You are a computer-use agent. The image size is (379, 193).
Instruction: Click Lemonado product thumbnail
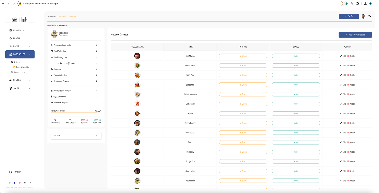137,104
